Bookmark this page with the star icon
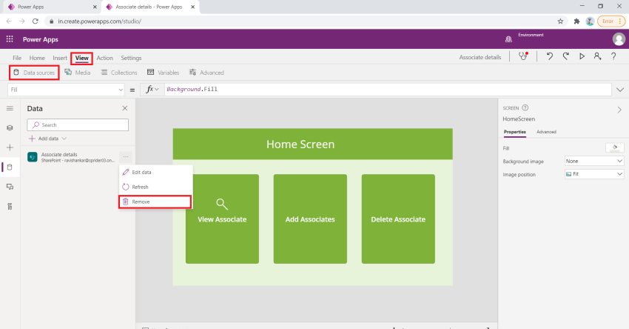The height and width of the screenshot is (329, 629). click(560, 21)
